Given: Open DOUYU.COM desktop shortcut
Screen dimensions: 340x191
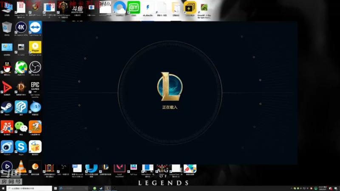Looking at the screenshot, I should tap(77, 9).
